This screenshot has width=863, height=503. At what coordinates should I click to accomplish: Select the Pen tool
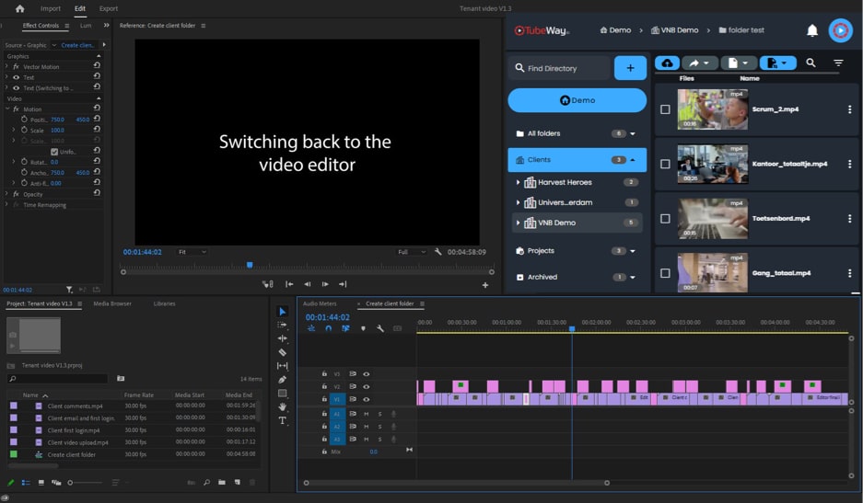coord(283,379)
